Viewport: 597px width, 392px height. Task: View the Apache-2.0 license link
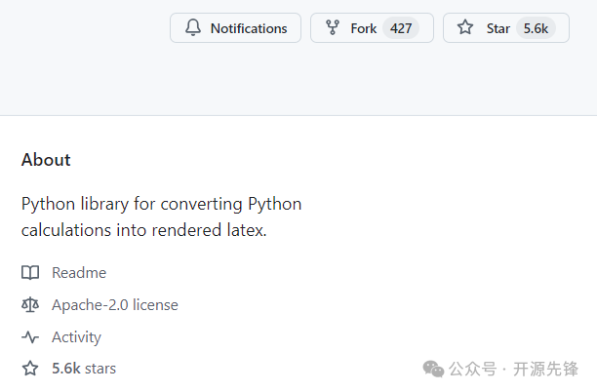click(115, 305)
